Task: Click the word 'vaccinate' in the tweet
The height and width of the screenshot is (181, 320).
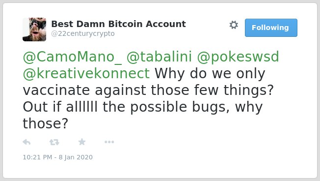Action: pyautogui.click(x=56, y=90)
